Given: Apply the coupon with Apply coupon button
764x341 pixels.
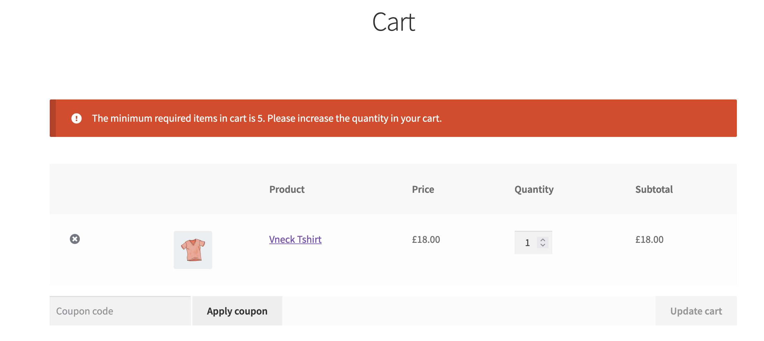Looking at the screenshot, I should point(237,311).
